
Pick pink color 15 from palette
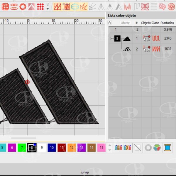(x=101, y=148)
